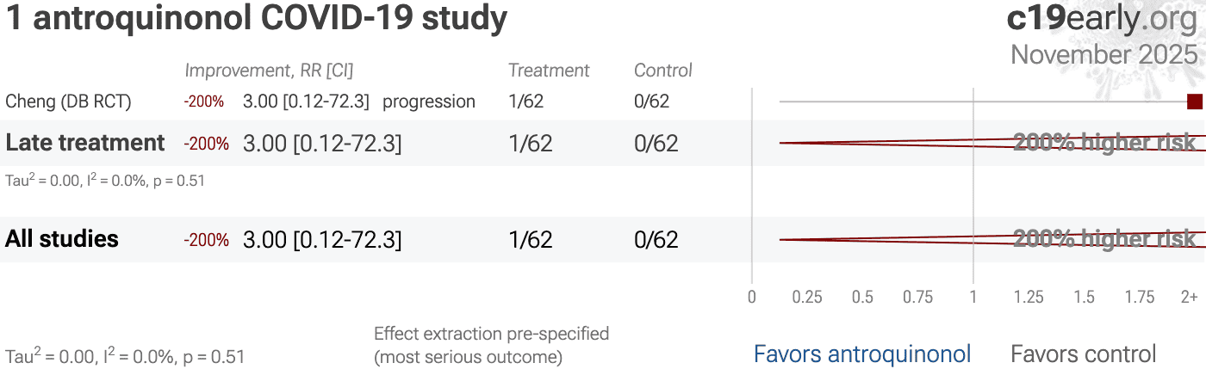Viewport: 1206px width, 369px height.
Task: Select the All studies summary label
Action: [62, 239]
